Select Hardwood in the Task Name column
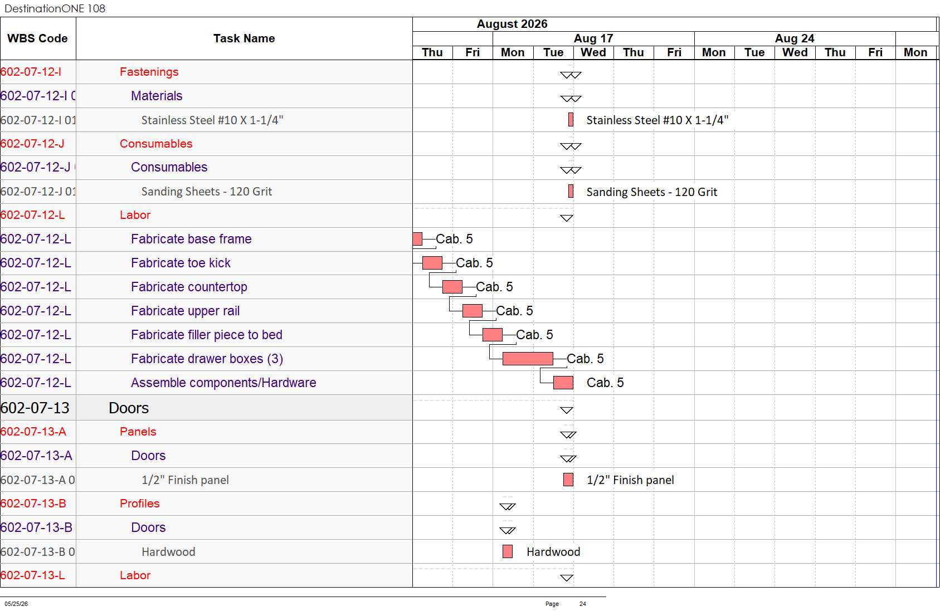 (x=168, y=552)
